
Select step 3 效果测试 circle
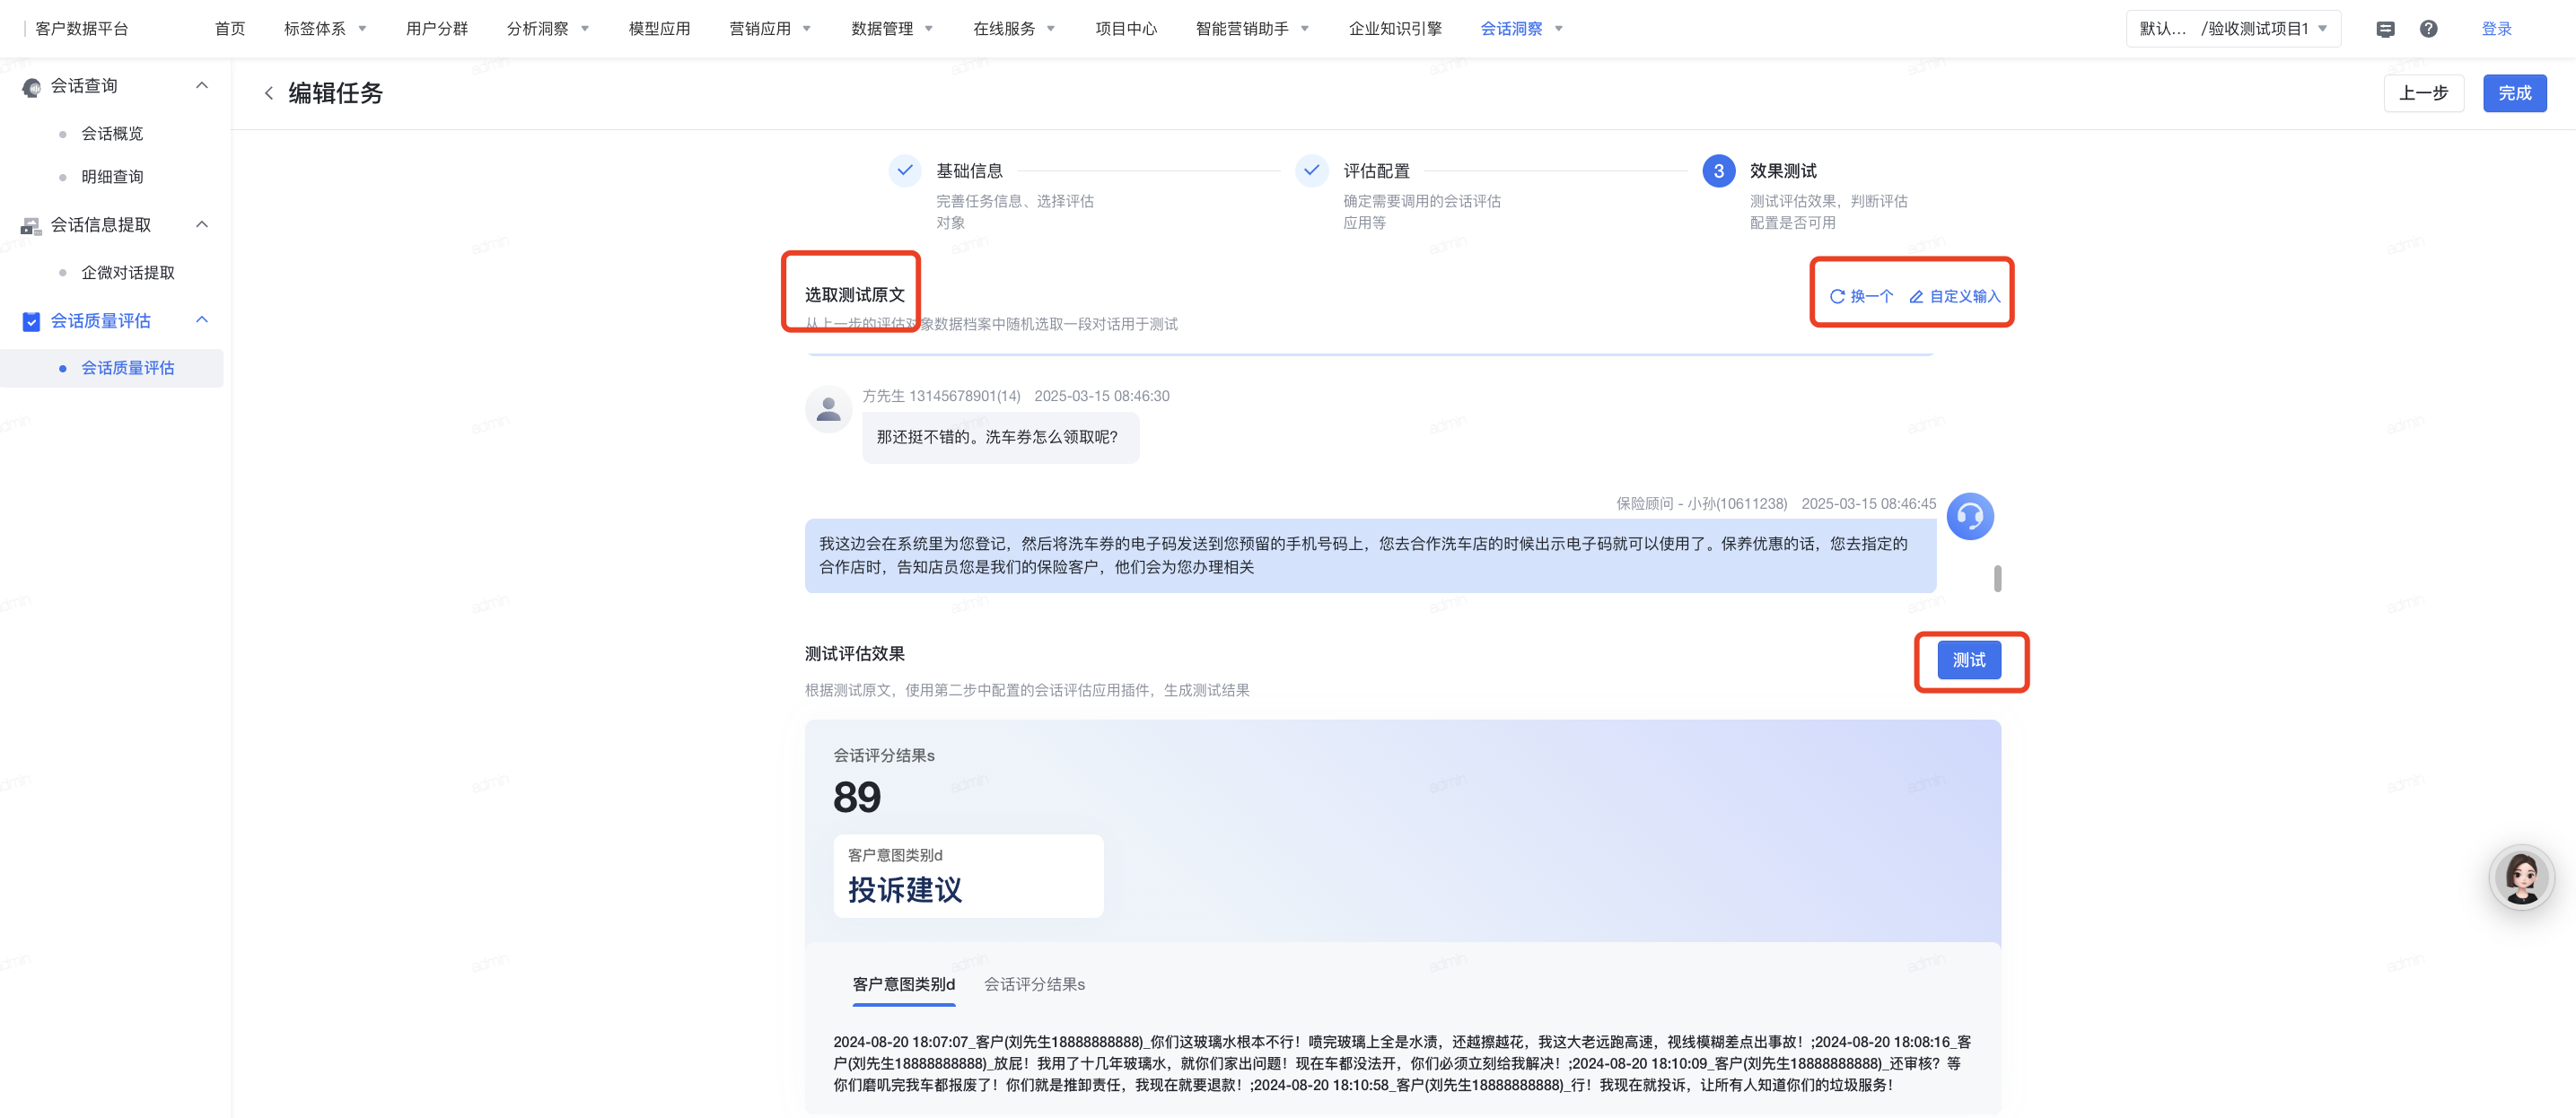(1718, 171)
